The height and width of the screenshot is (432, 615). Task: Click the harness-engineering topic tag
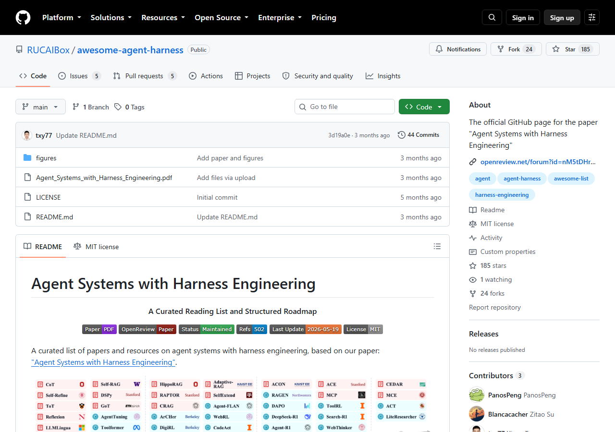click(502, 195)
